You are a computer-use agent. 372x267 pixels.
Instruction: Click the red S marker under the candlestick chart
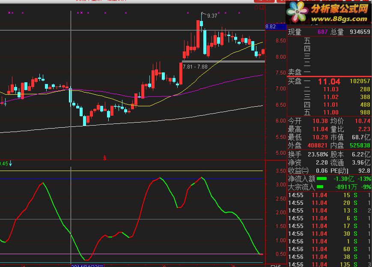click(104, 158)
